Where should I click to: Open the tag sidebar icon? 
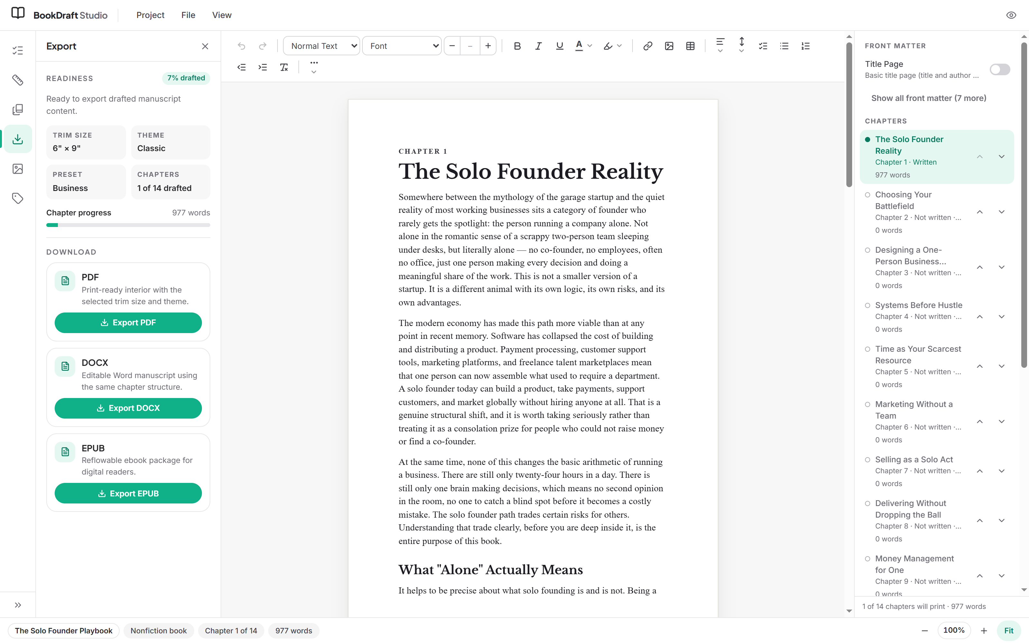[18, 198]
